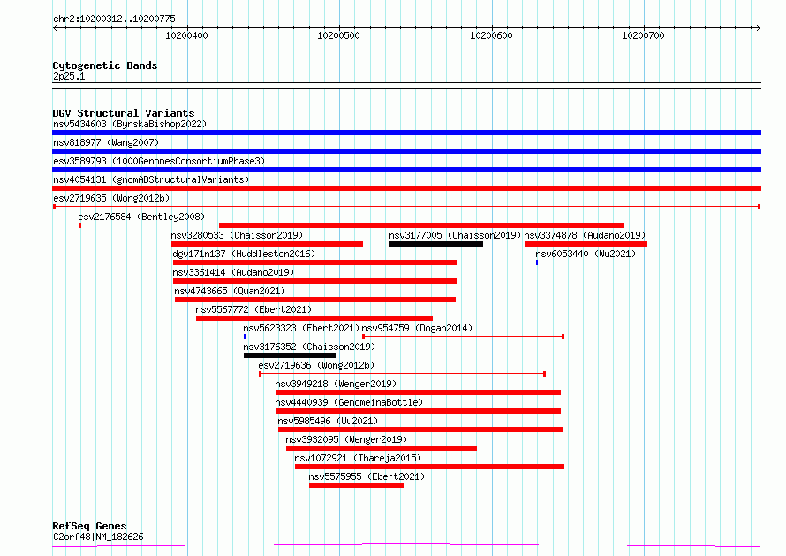The width and height of the screenshot is (786, 556).
Task: Click the red bar under nsv1072921
Action: (429, 467)
